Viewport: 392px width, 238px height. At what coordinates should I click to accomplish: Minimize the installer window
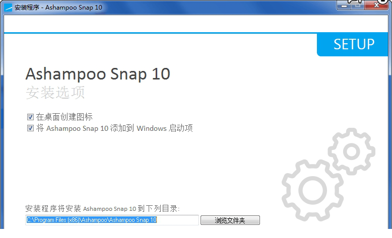coord(344,6)
